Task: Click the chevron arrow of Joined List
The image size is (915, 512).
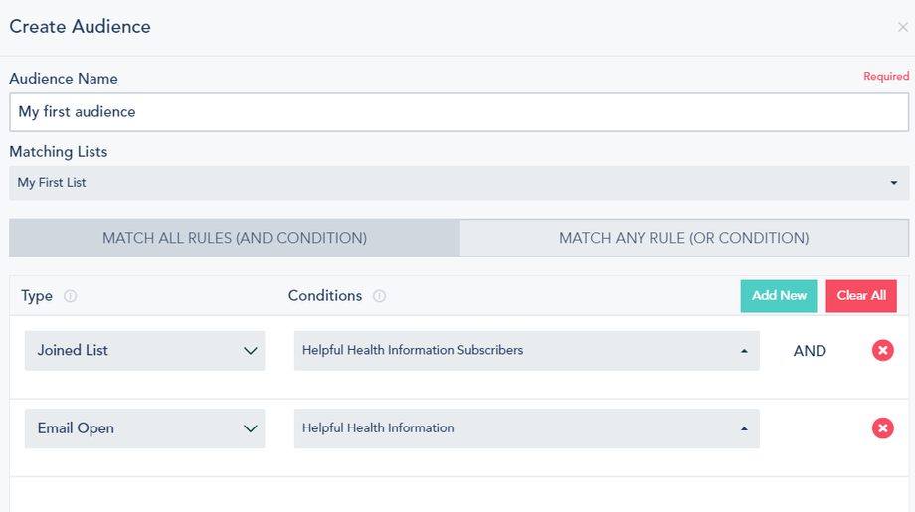Action: pos(250,350)
